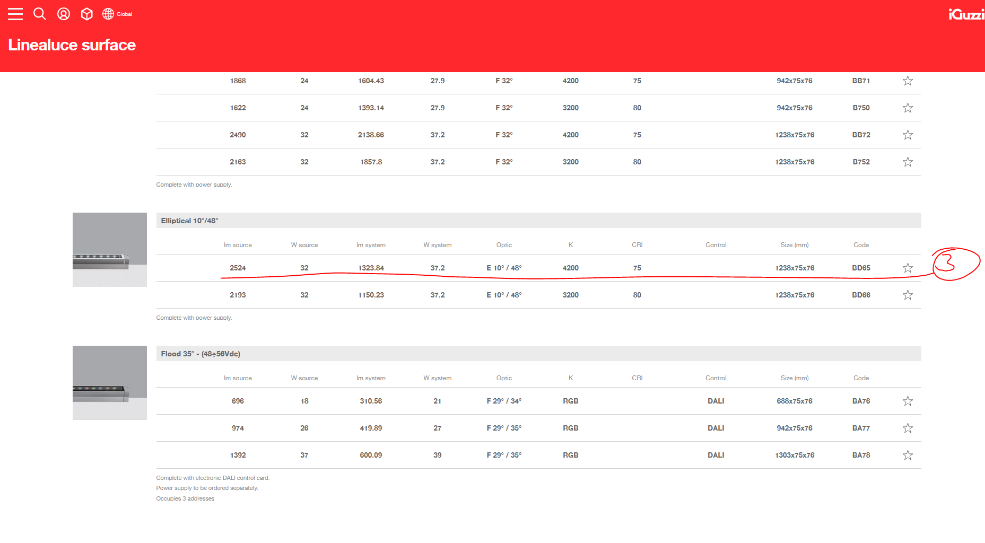Screen dimensions: 985x543
Task: Open the user account icon
Action: coord(64,14)
